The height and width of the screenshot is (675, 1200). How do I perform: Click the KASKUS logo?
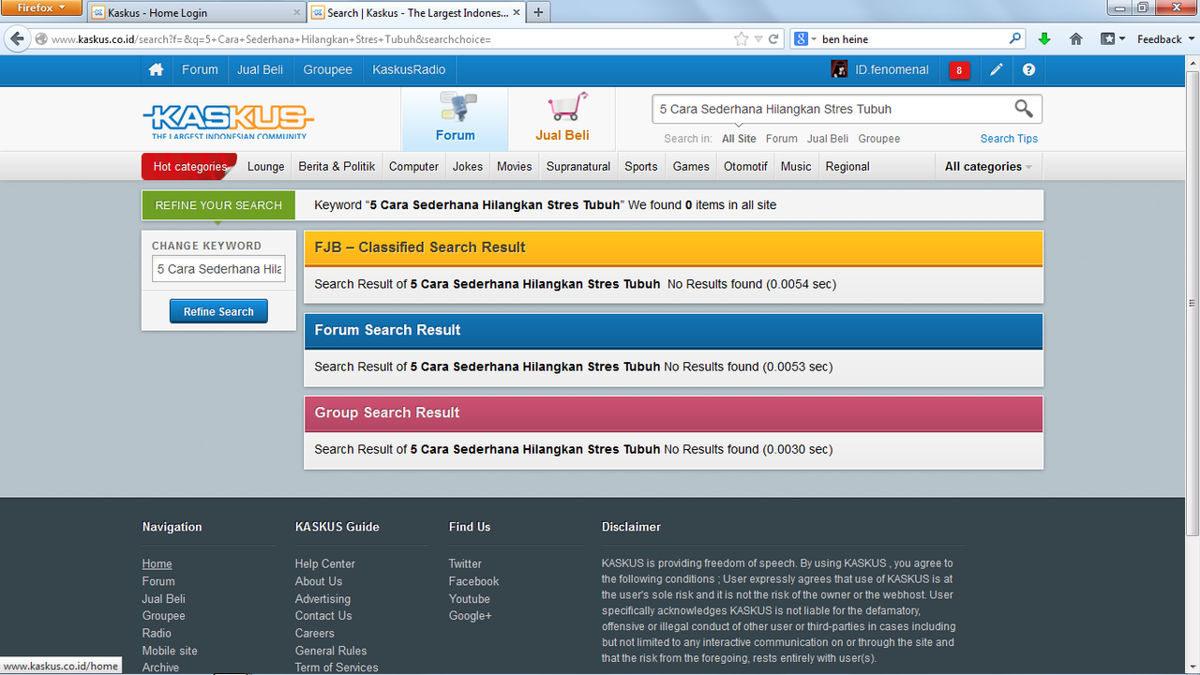pos(228,120)
